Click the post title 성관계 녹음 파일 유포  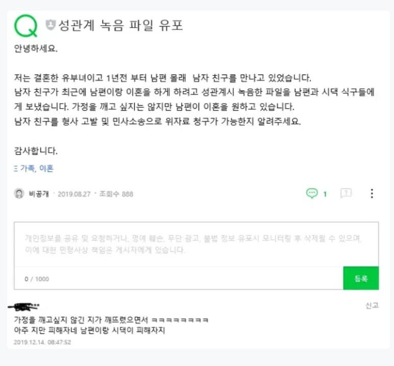(x=120, y=26)
